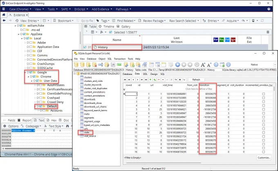Click Raw Search Selected button
Screen dimensions: 278x171
(184, 20)
